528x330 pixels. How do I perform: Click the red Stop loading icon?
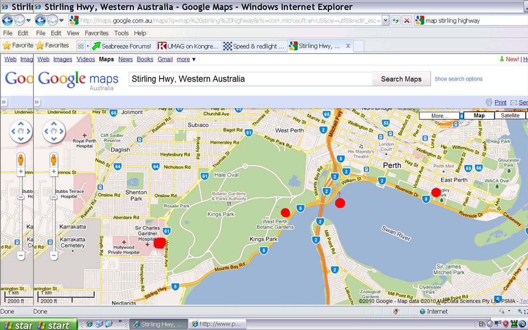pos(406,20)
